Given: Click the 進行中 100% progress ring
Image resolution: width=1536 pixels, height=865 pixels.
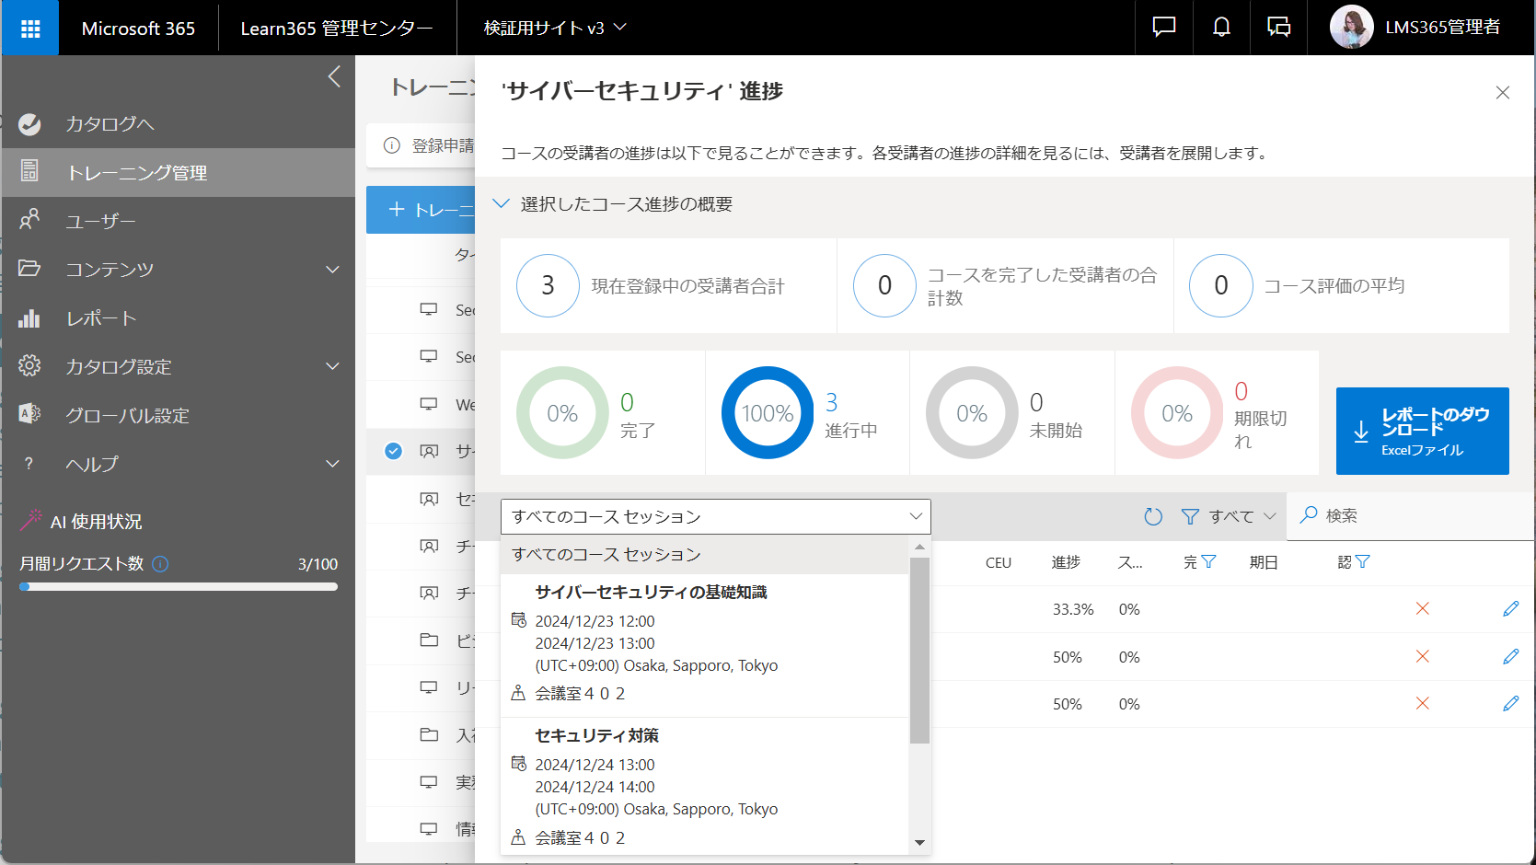Looking at the screenshot, I should pos(768,413).
